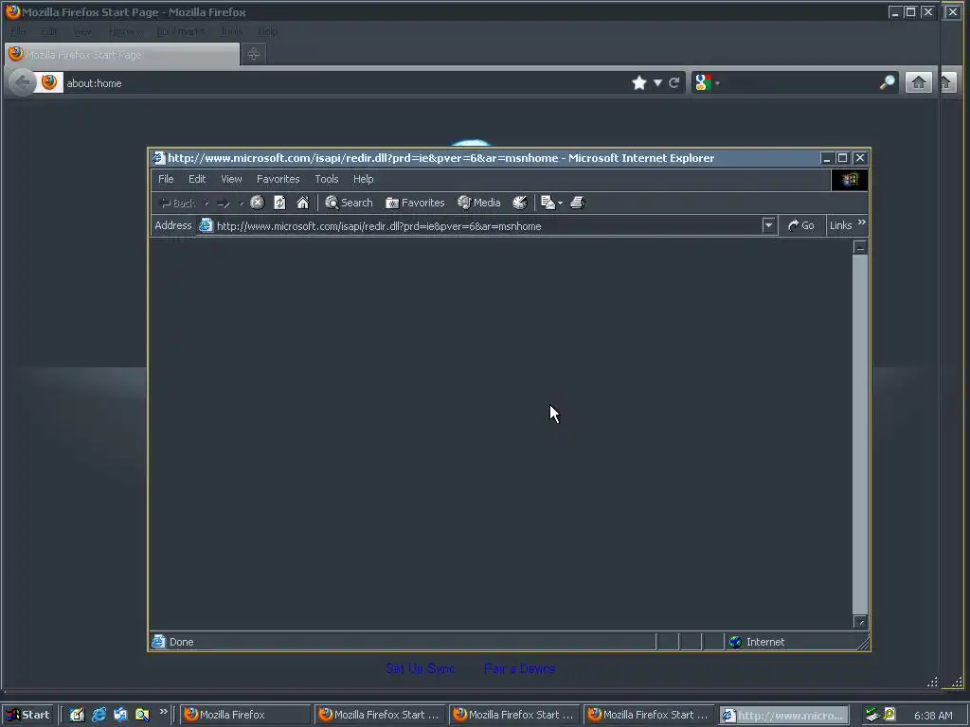Open the Help menu in Internet Explorer
970x727 pixels.
[363, 179]
